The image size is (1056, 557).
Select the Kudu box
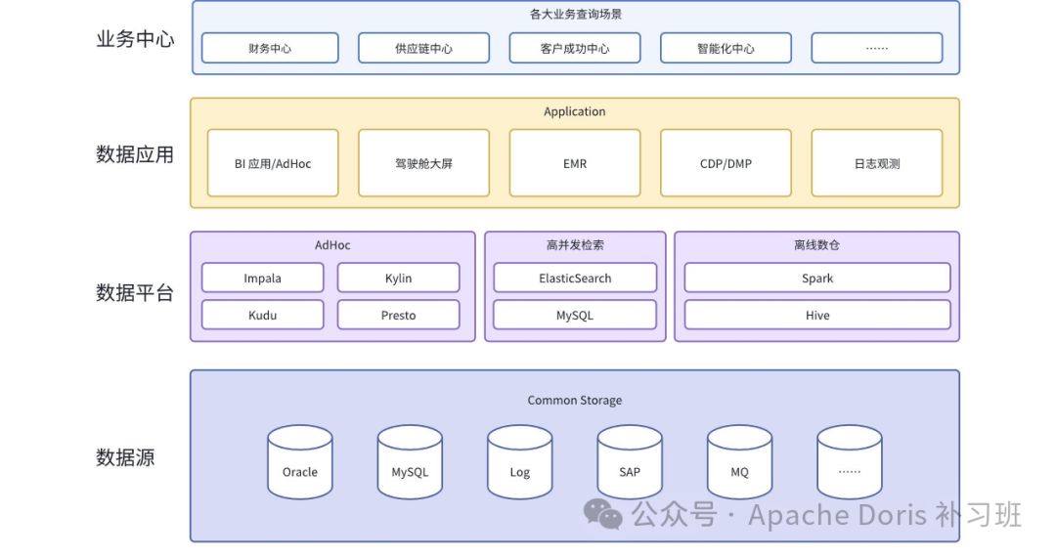click(x=263, y=315)
